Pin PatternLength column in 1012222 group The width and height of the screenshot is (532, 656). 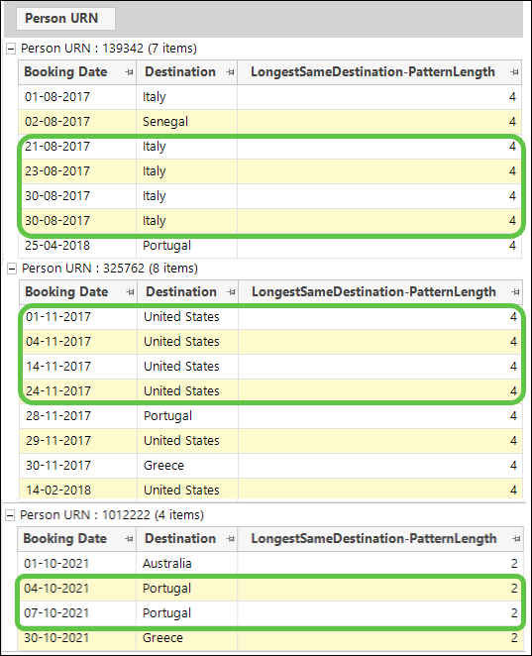pos(516,539)
